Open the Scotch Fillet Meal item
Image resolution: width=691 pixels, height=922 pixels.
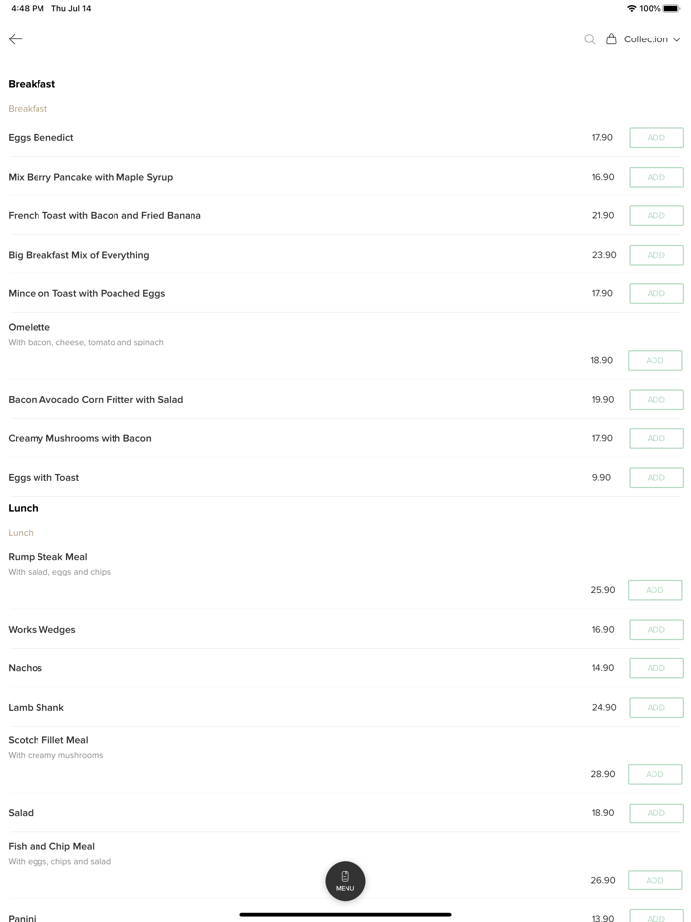pyautogui.click(x=48, y=740)
